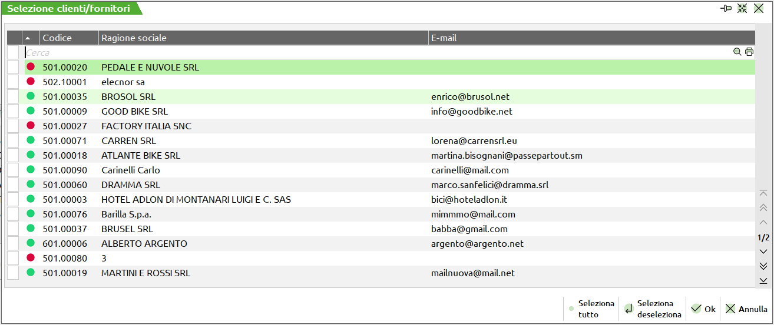
Task: Select the checkbox for MARTINI E ROSSI SRL
Action: pyautogui.click(x=13, y=273)
